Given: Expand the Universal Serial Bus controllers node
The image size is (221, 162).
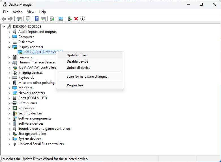Looking at the screenshot, I should [9, 144].
